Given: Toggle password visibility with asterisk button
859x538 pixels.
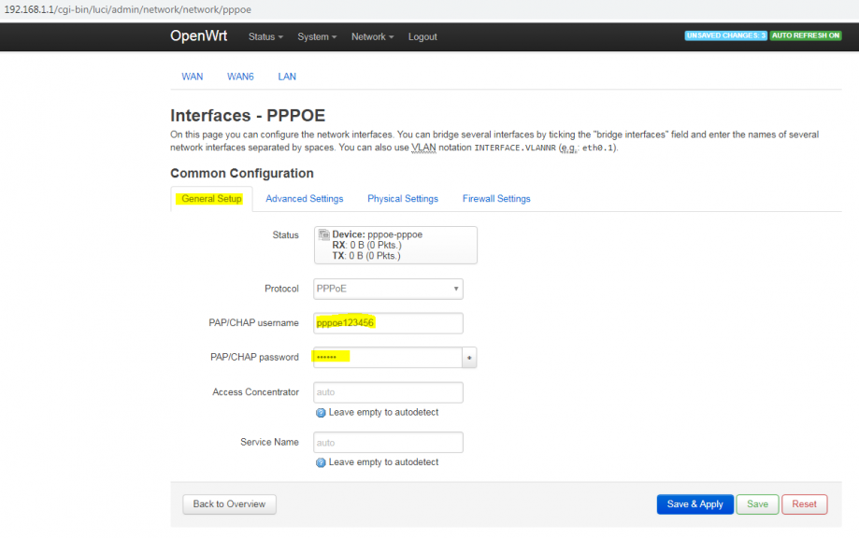Looking at the screenshot, I should [x=470, y=357].
